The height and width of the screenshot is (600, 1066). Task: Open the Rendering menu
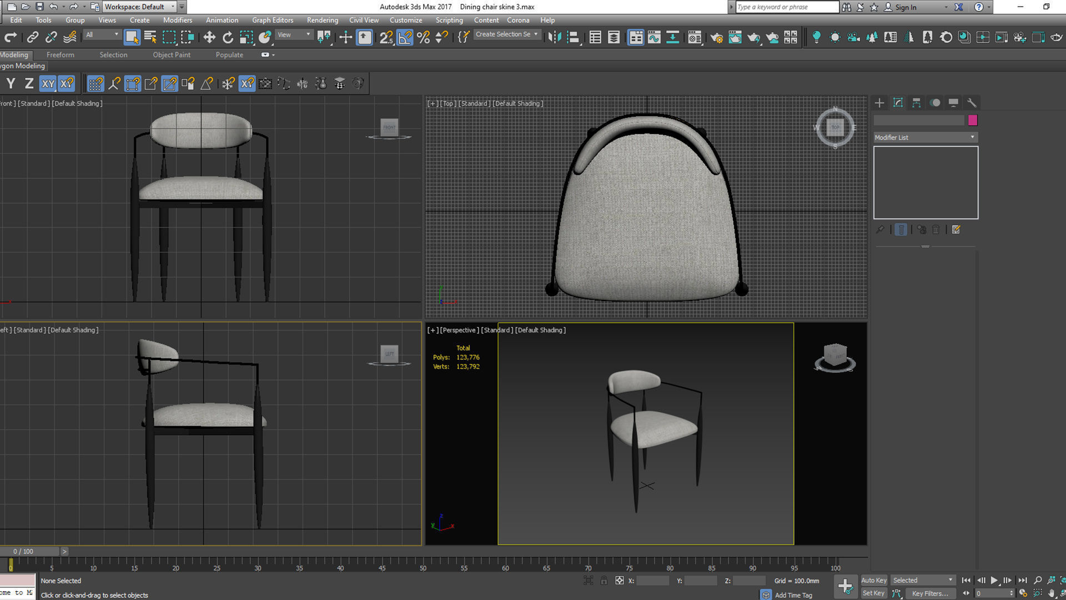click(x=323, y=20)
